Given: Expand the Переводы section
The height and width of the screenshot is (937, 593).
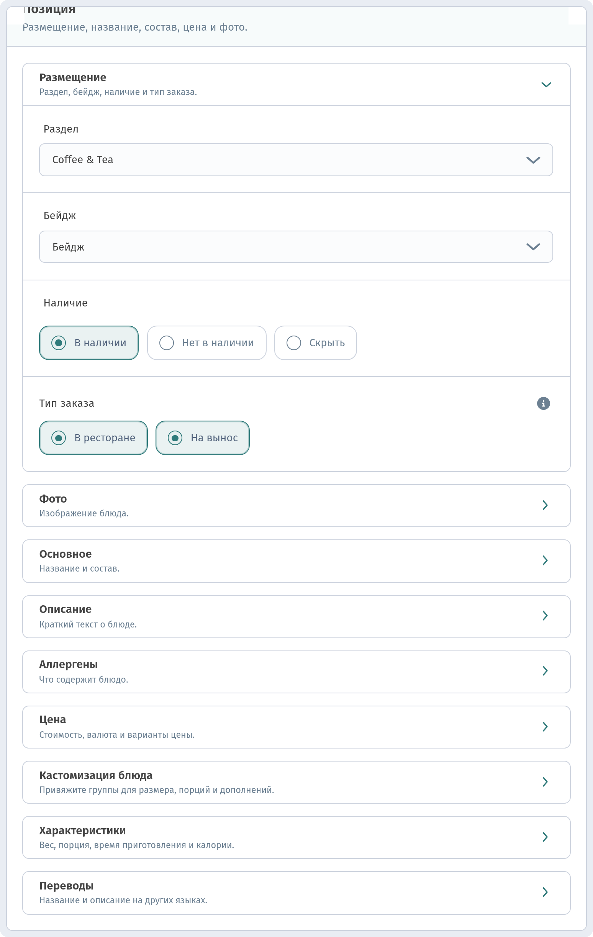Looking at the screenshot, I should [x=296, y=893].
